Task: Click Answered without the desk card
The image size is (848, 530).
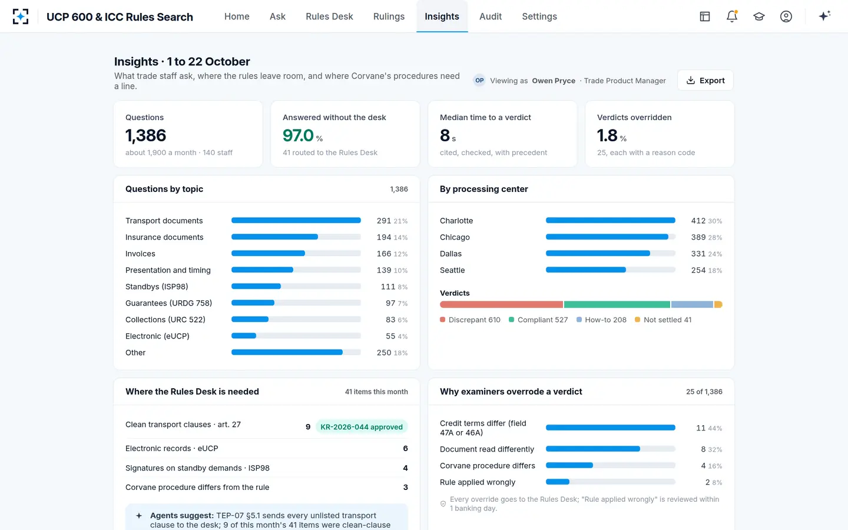Action: [x=345, y=134]
